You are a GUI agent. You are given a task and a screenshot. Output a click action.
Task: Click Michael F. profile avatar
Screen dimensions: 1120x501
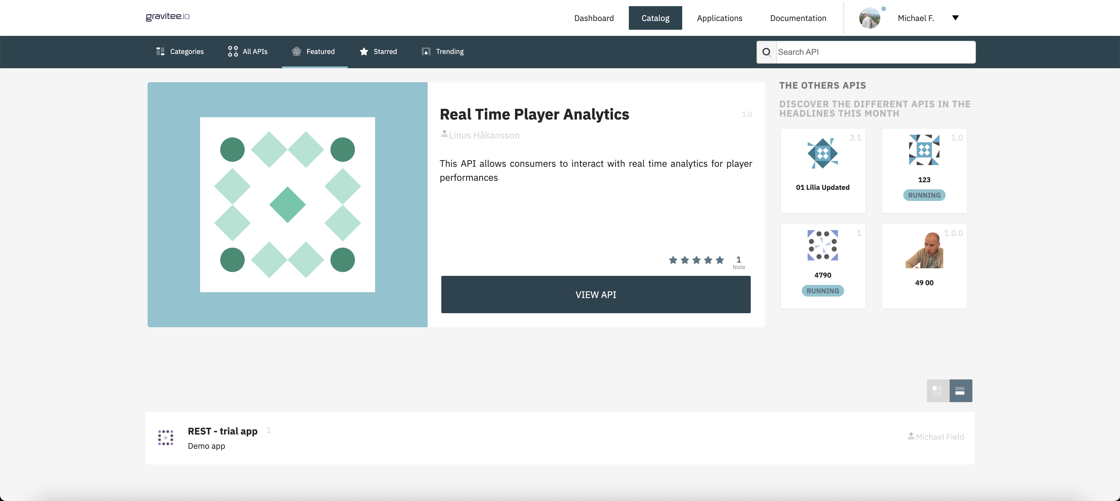pyautogui.click(x=869, y=18)
